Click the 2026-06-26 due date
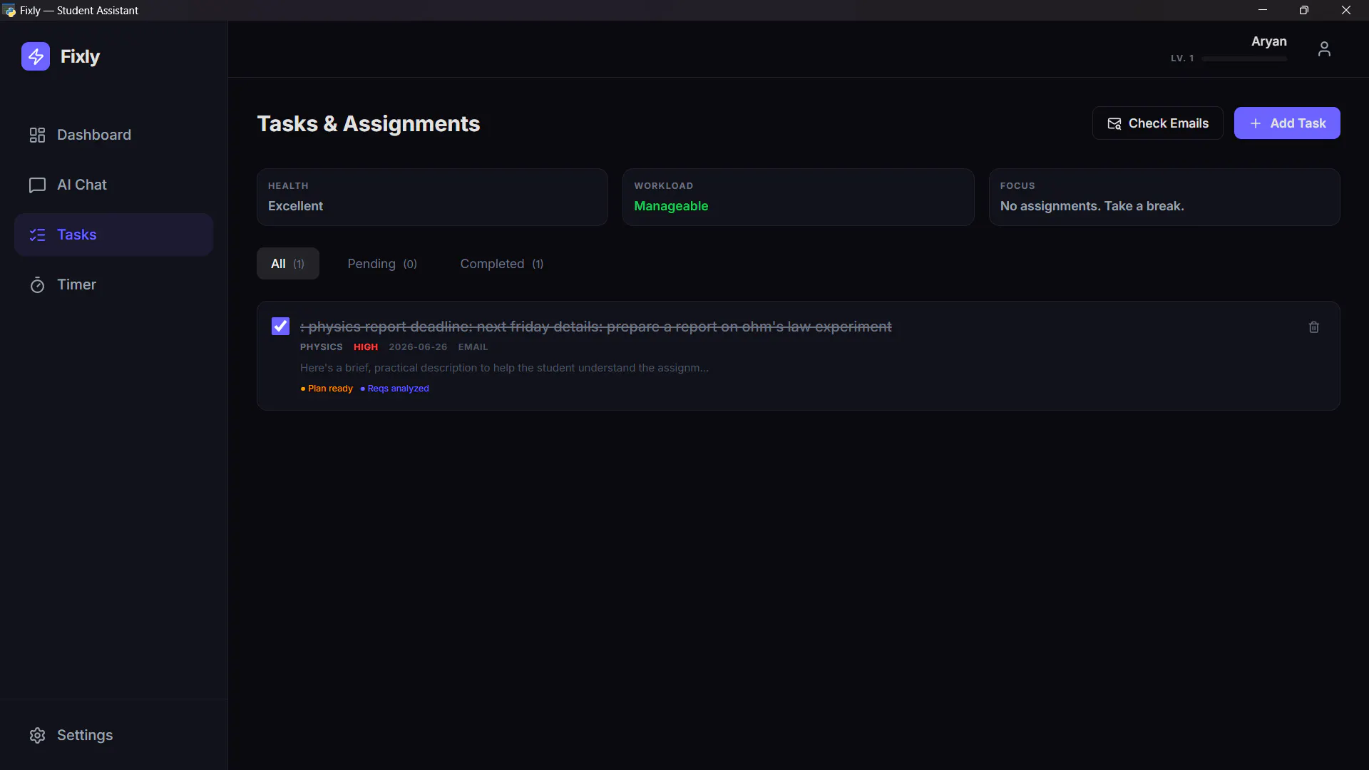The width and height of the screenshot is (1369, 770). [x=418, y=347]
